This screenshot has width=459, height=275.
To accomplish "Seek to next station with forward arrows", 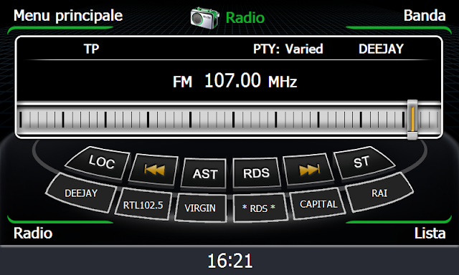I will (308, 169).
